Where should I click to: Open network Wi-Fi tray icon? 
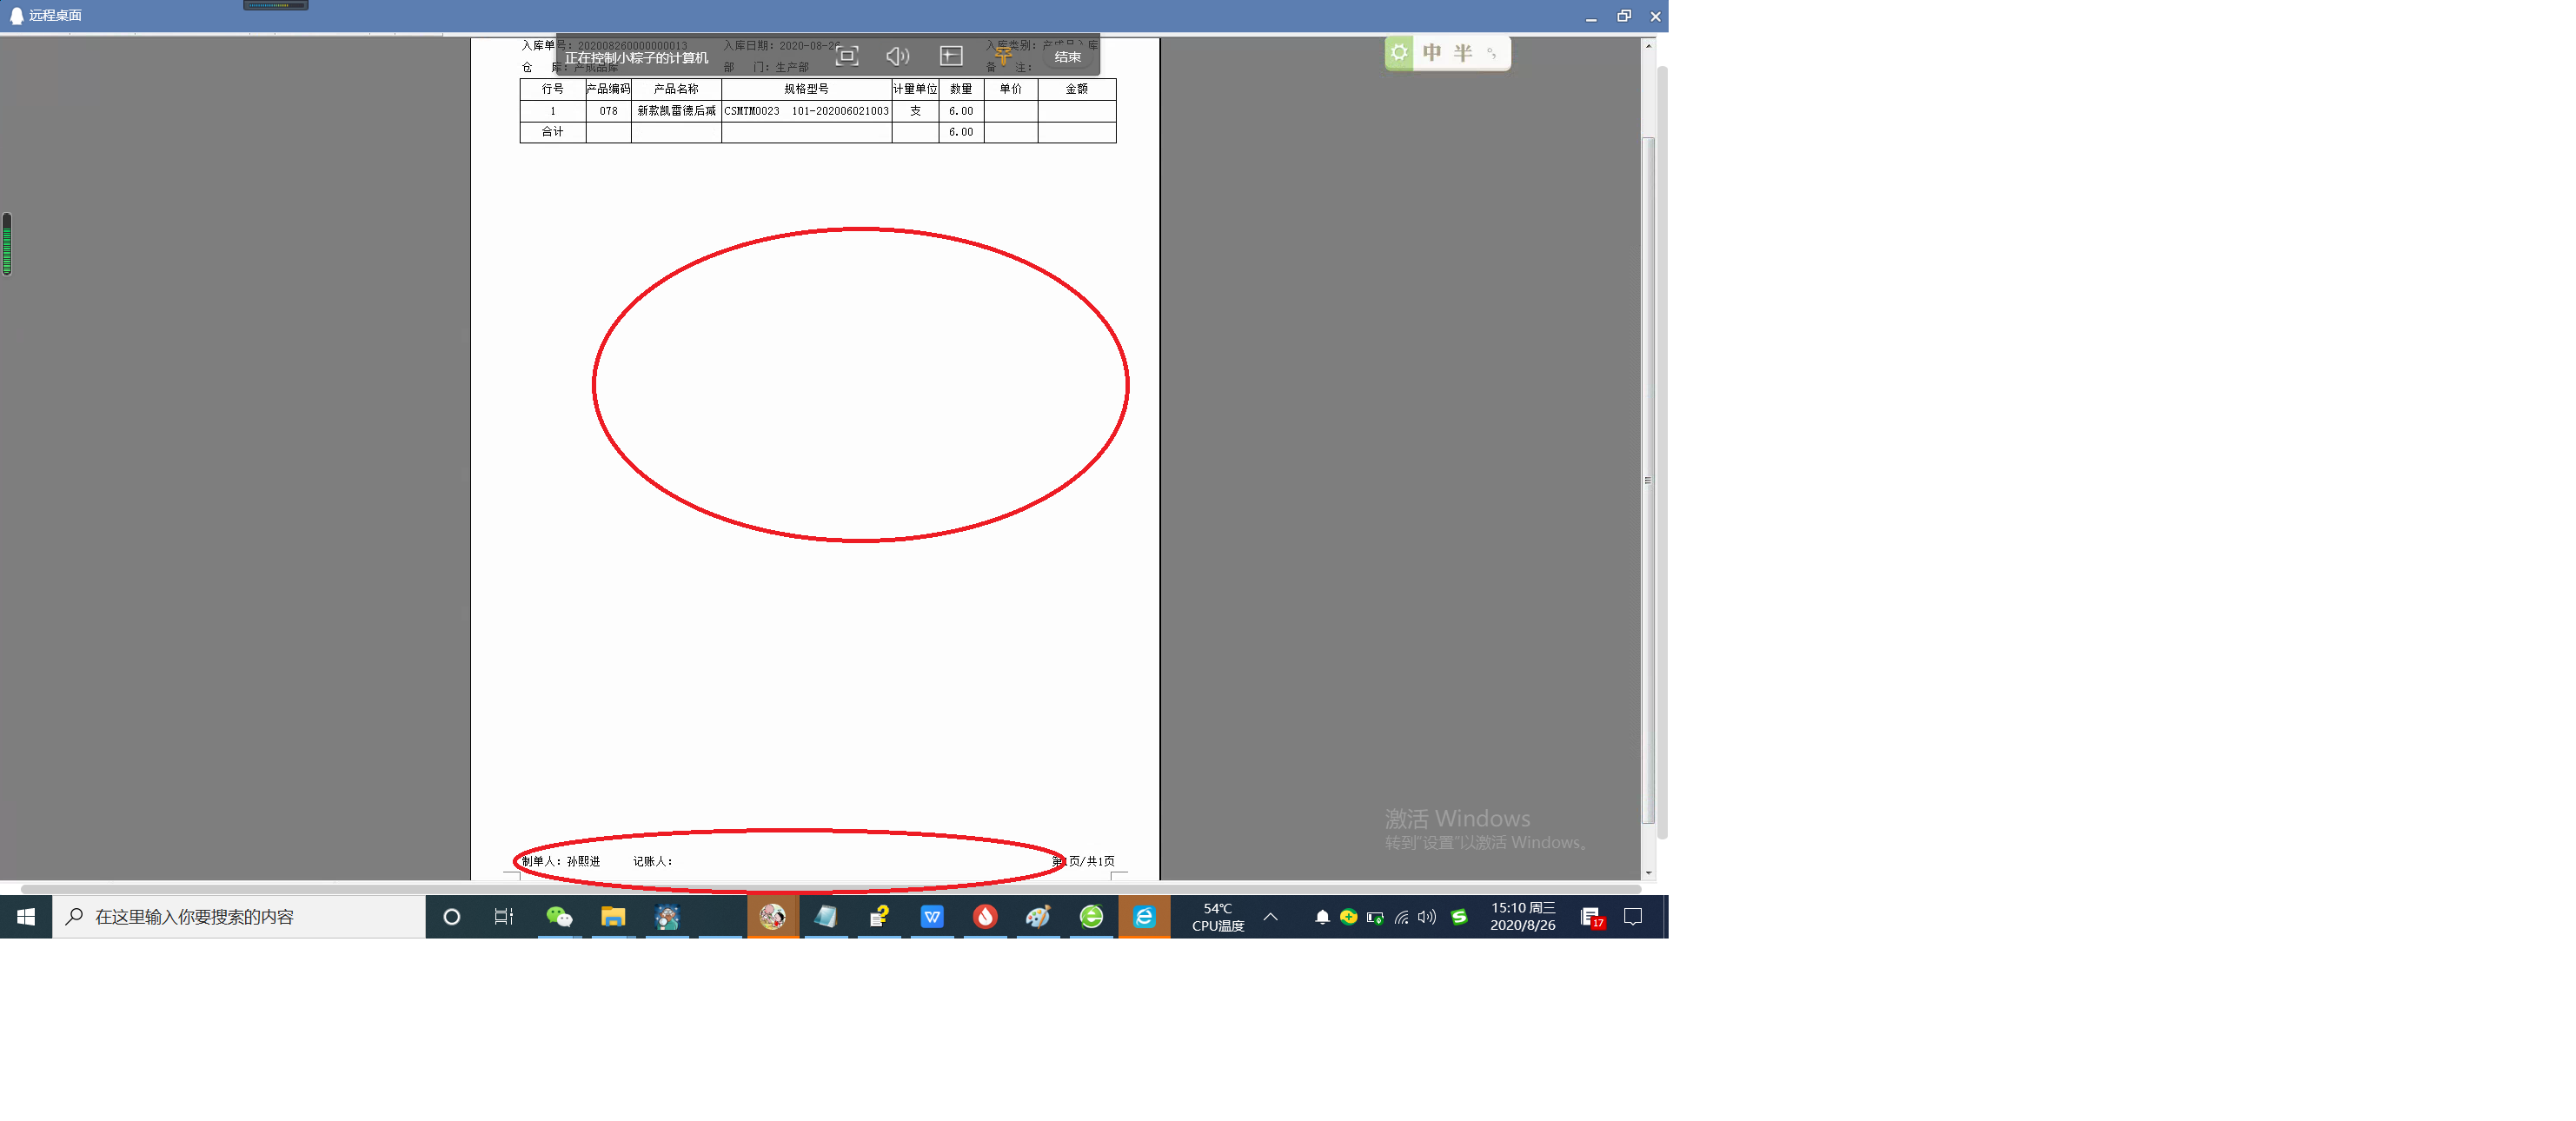[x=1401, y=917]
